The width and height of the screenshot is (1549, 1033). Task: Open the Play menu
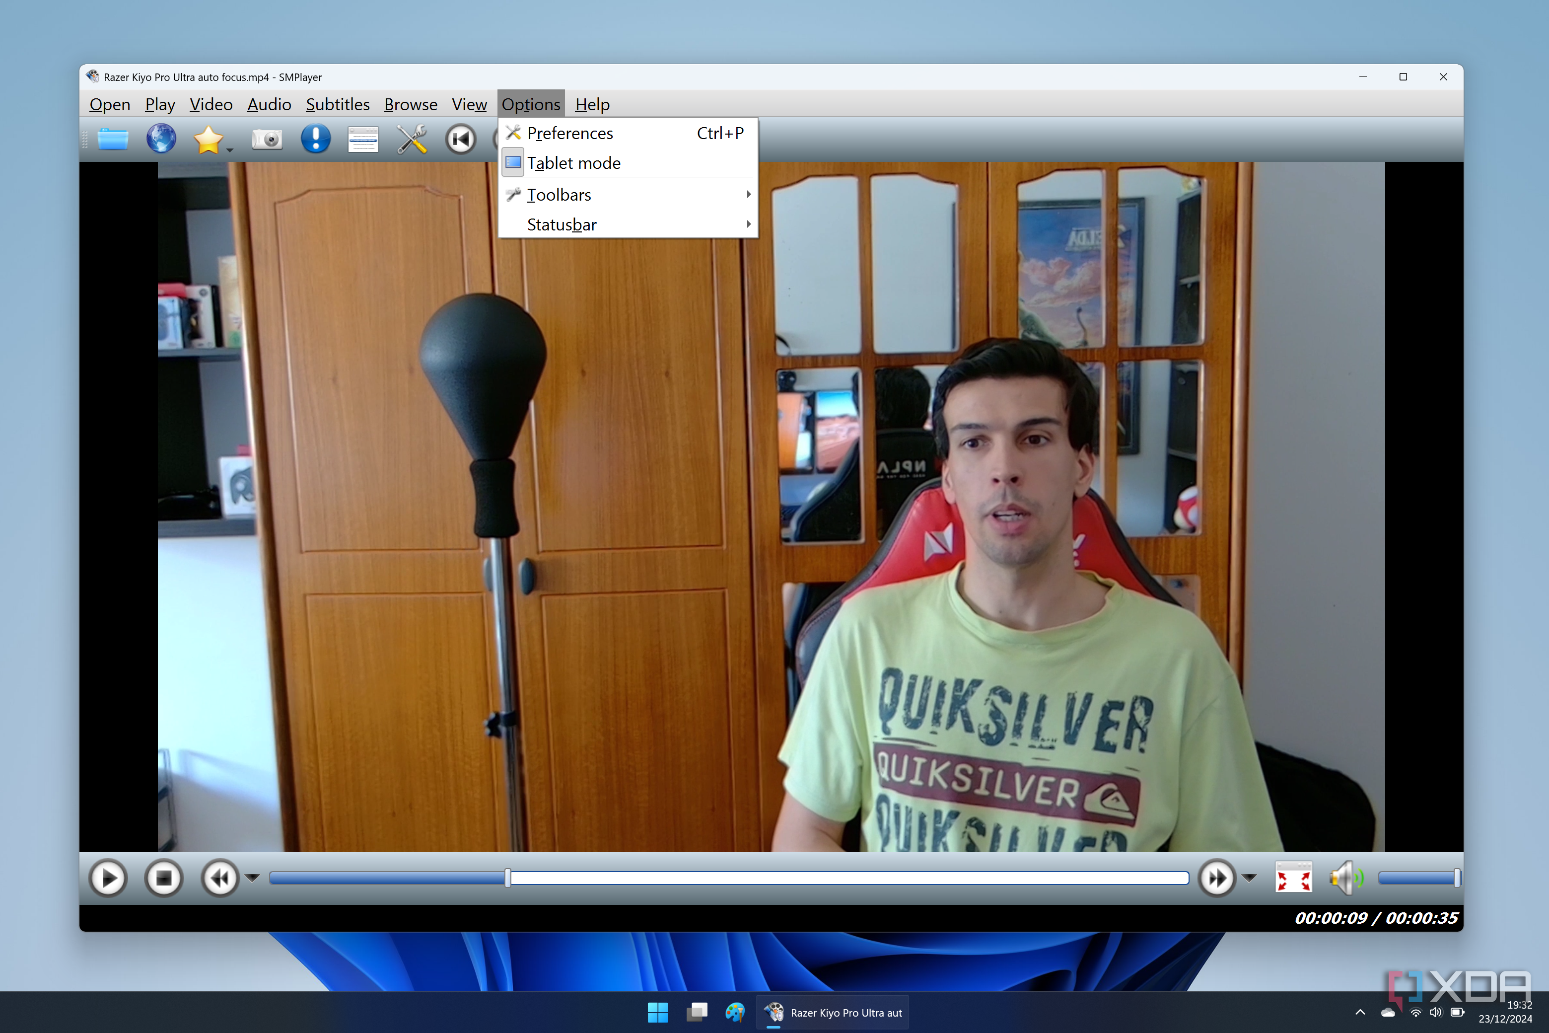(160, 104)
